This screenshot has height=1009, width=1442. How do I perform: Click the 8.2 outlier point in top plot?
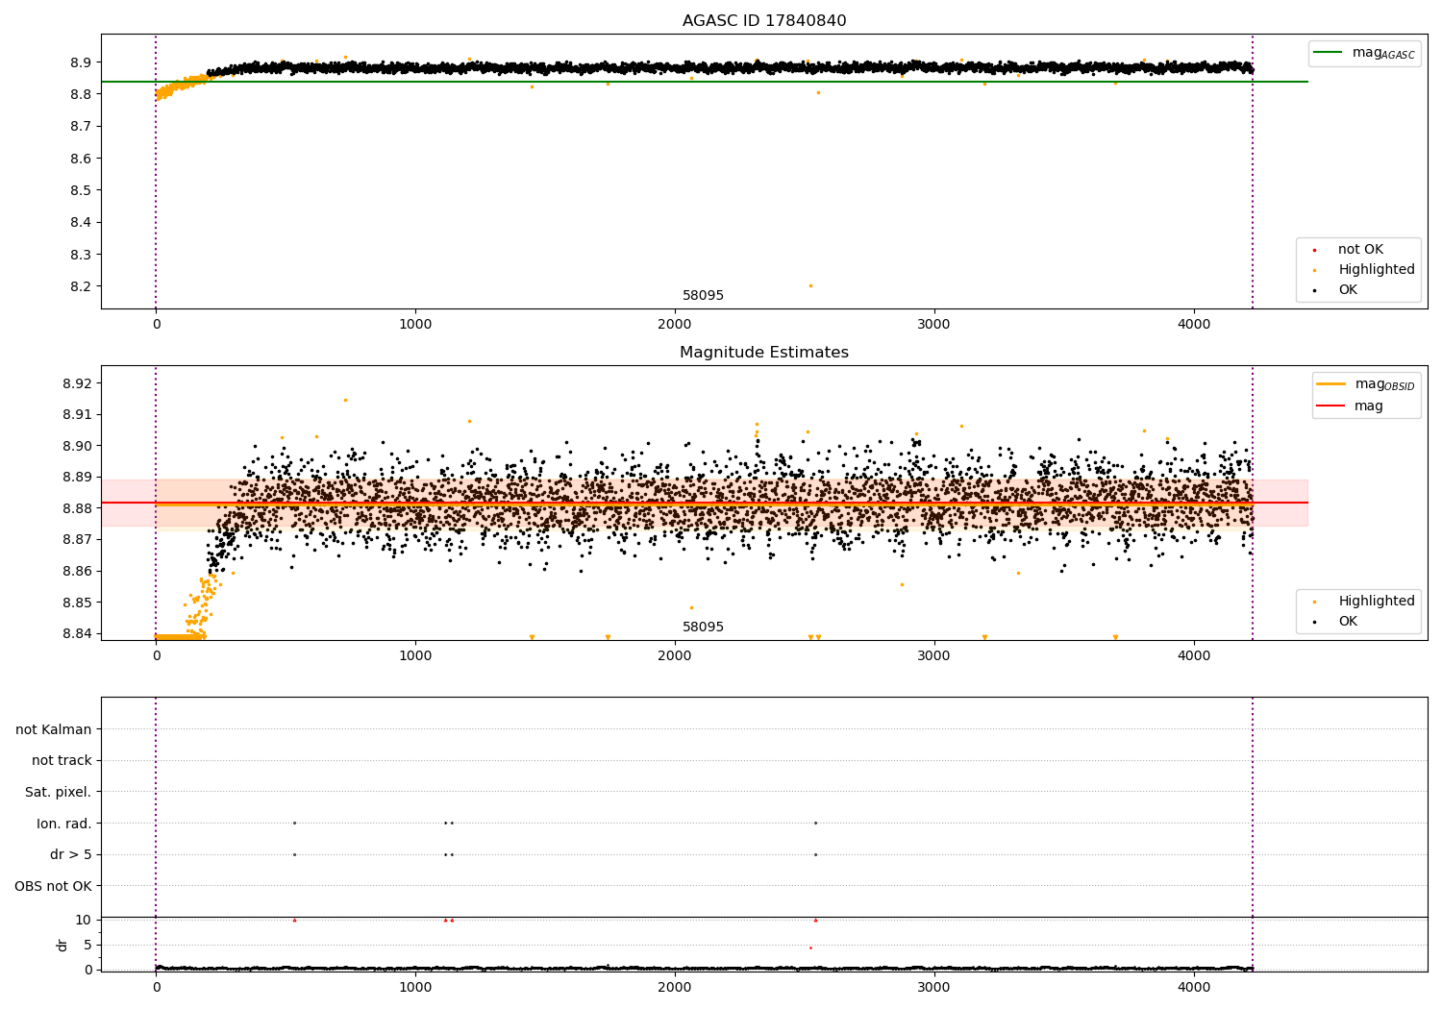click(x=810, y=285)
